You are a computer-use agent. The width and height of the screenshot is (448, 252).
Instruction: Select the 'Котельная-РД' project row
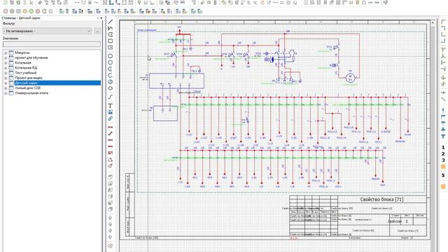click(26, 68)
